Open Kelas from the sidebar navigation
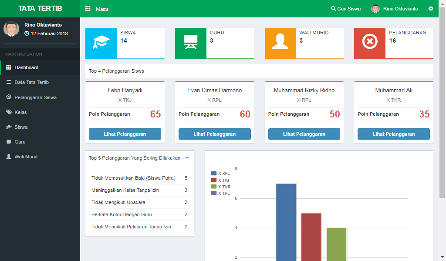The width and height of the screenshot is (446, 261). point(20,112)
